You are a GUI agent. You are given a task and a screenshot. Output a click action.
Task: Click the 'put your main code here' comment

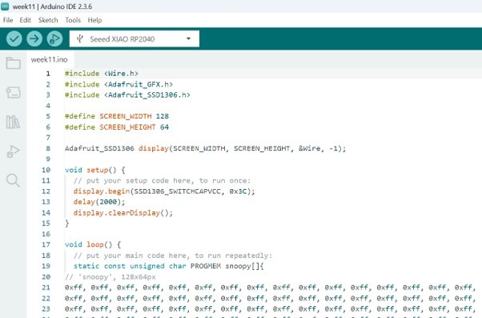[x=173, y=256]
